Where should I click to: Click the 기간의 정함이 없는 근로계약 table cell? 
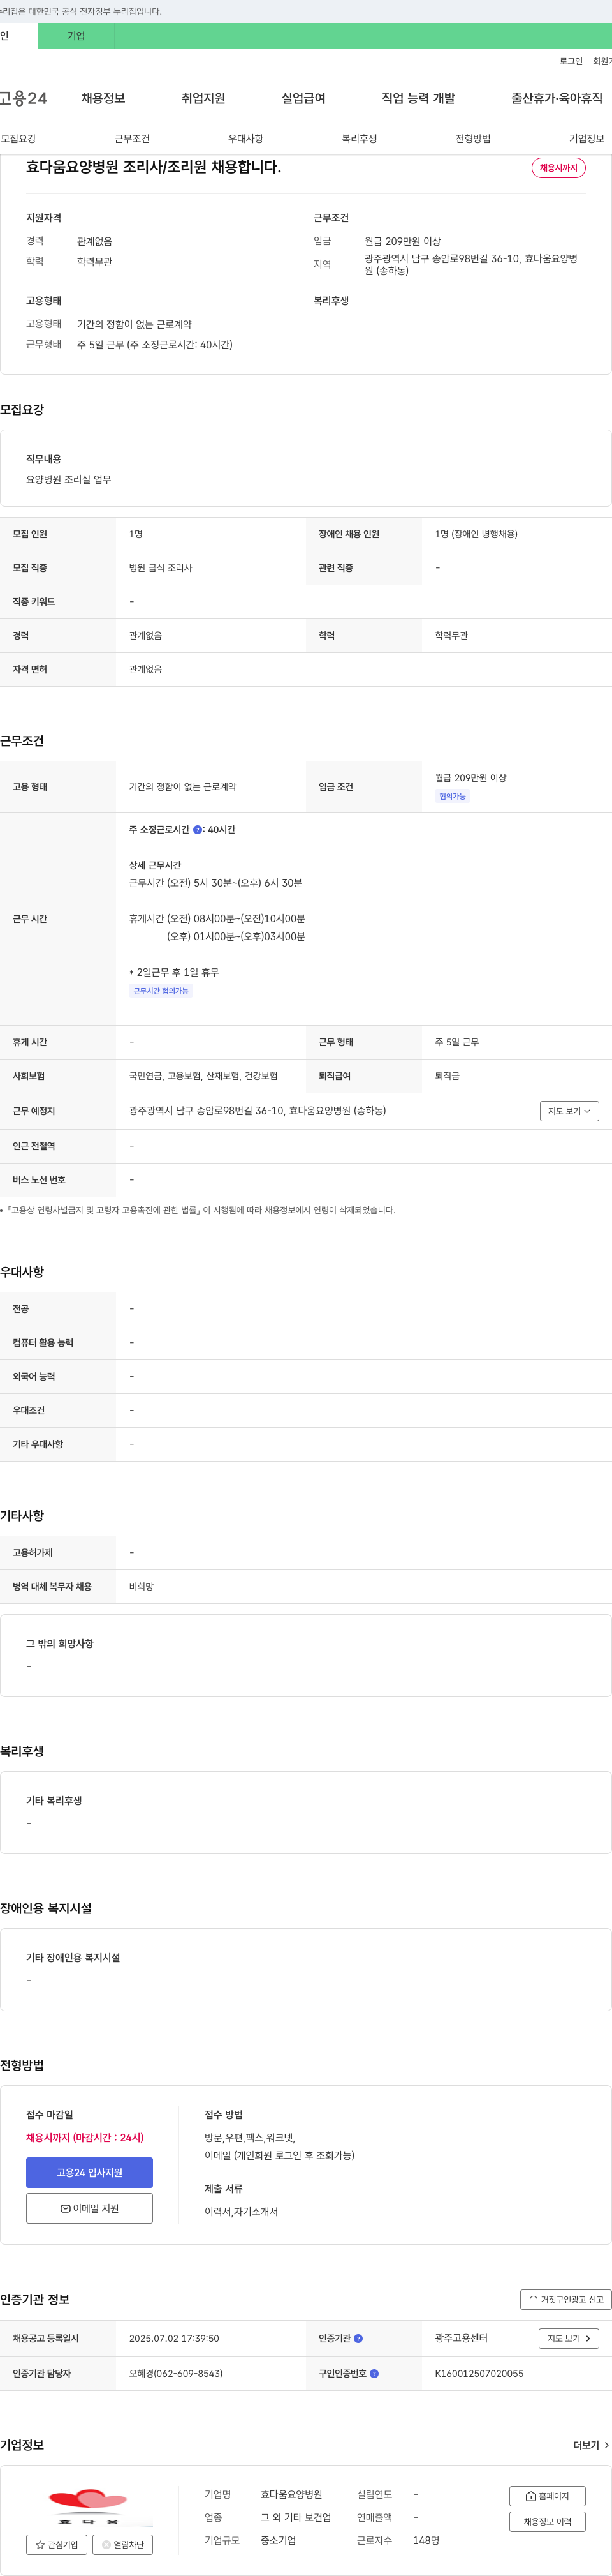click(183, 787)
